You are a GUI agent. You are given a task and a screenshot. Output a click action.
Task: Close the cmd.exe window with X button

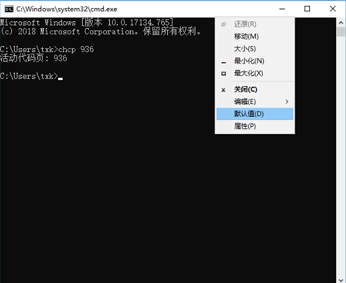coord(333,9)
